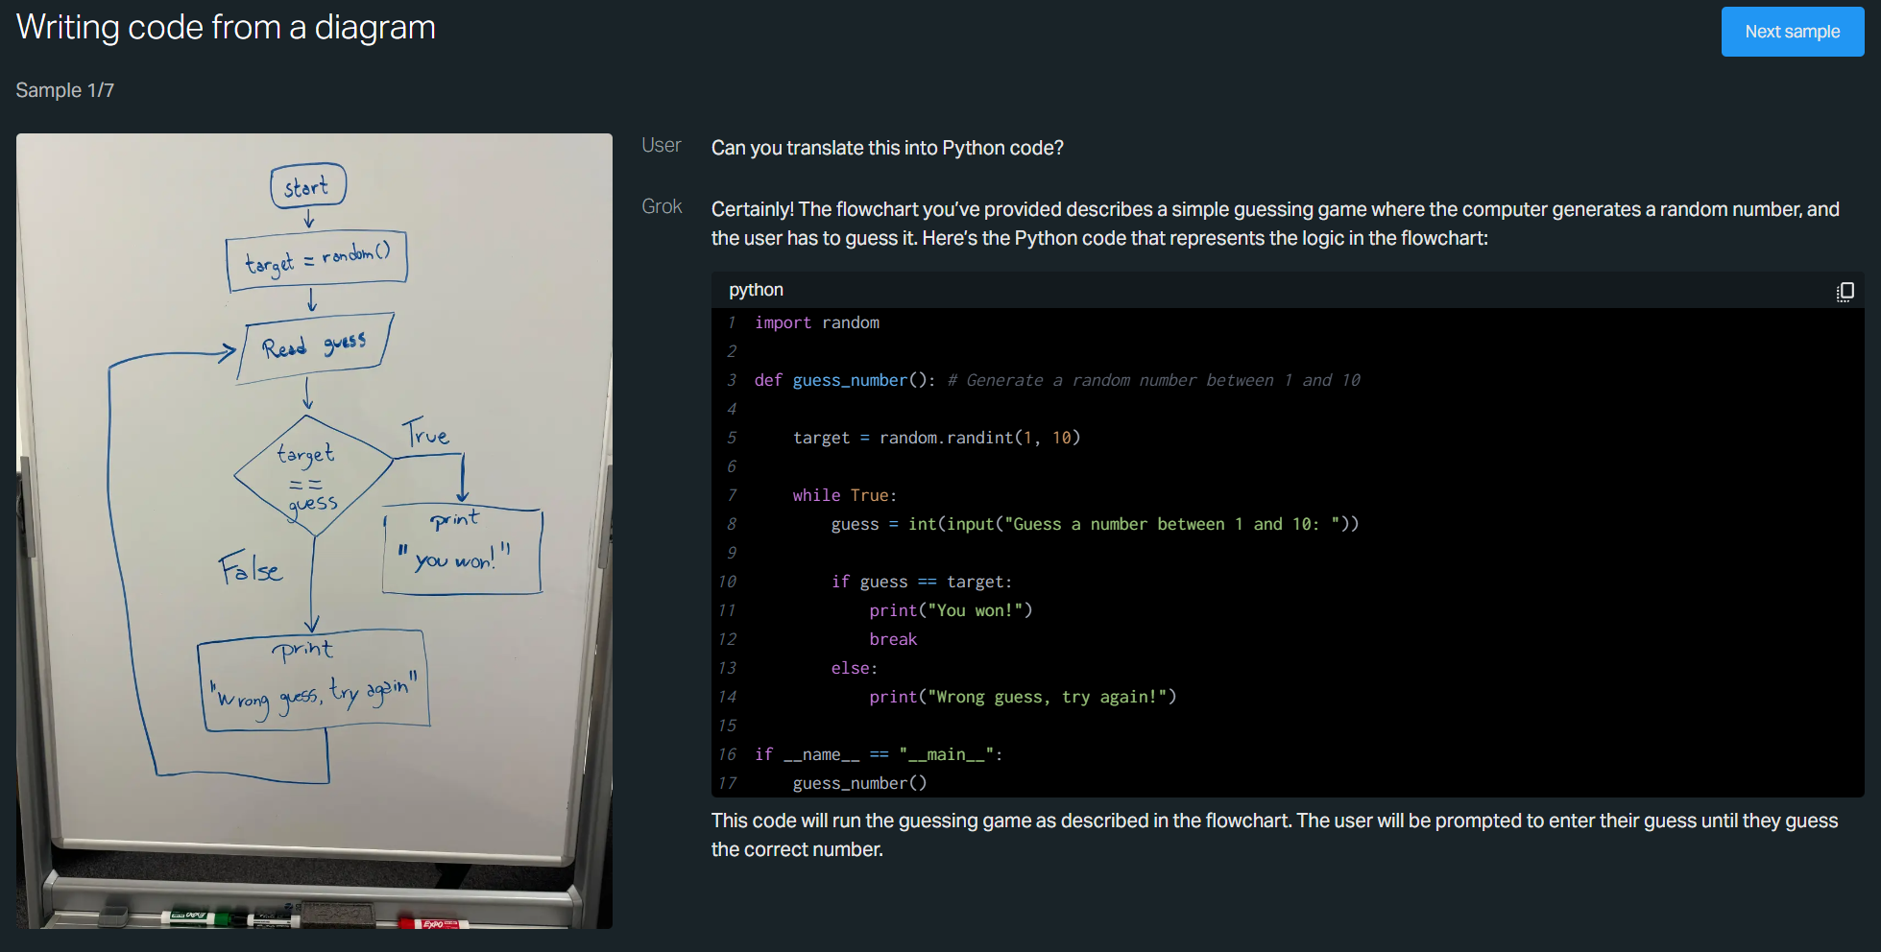Click the print("Wrong guess, try again!") line

pos(1023,697)
